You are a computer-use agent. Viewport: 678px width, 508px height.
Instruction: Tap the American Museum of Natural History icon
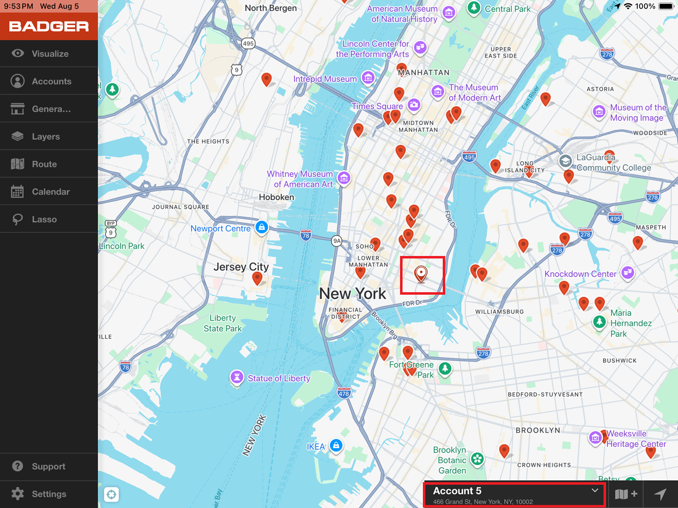pos(449,13)
